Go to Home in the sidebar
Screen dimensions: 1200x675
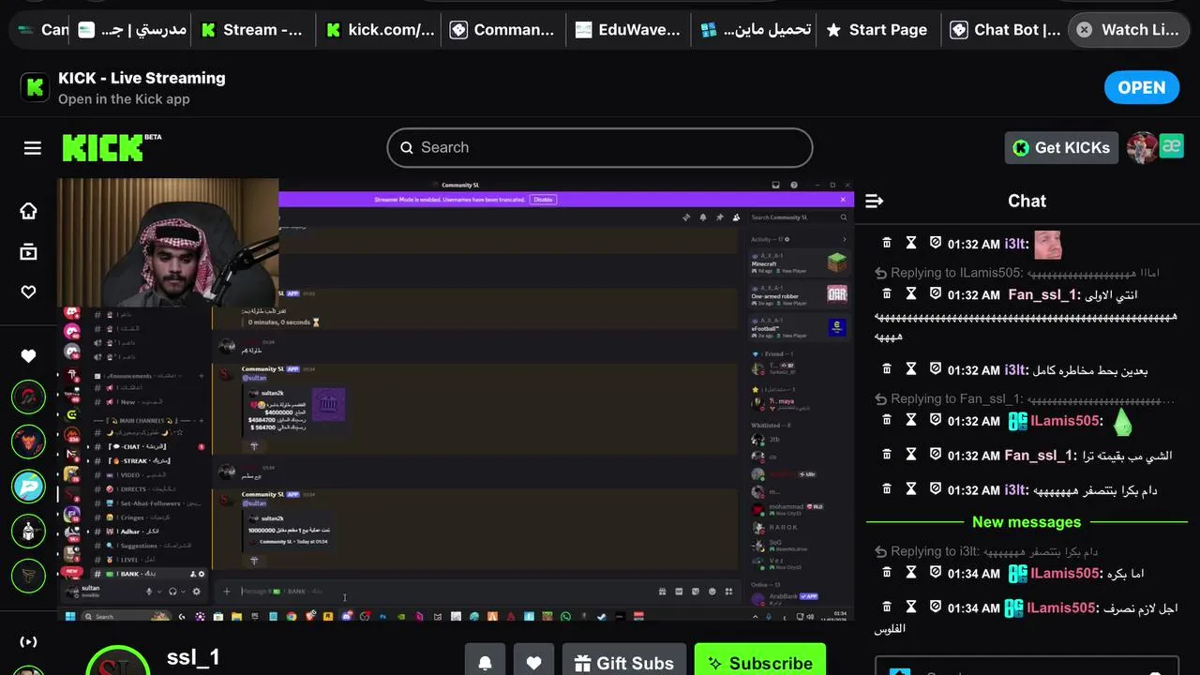click(x=29, y=211)
